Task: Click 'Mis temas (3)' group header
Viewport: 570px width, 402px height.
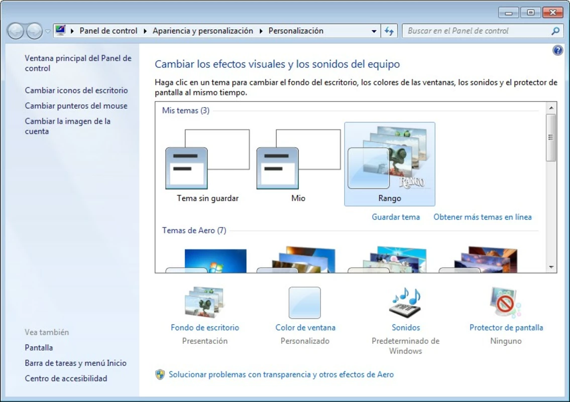Action: click(186, 110)
